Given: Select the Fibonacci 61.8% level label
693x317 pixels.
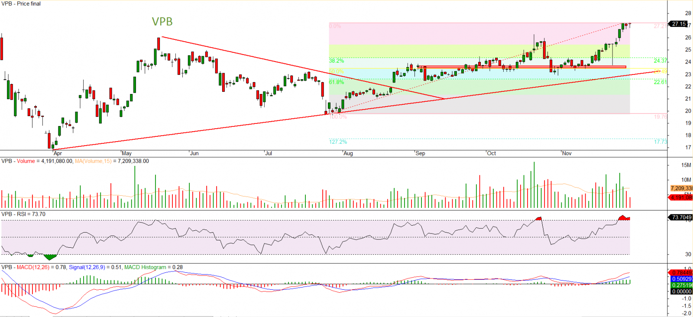Looking at the screenshot, I should (337, 82).
